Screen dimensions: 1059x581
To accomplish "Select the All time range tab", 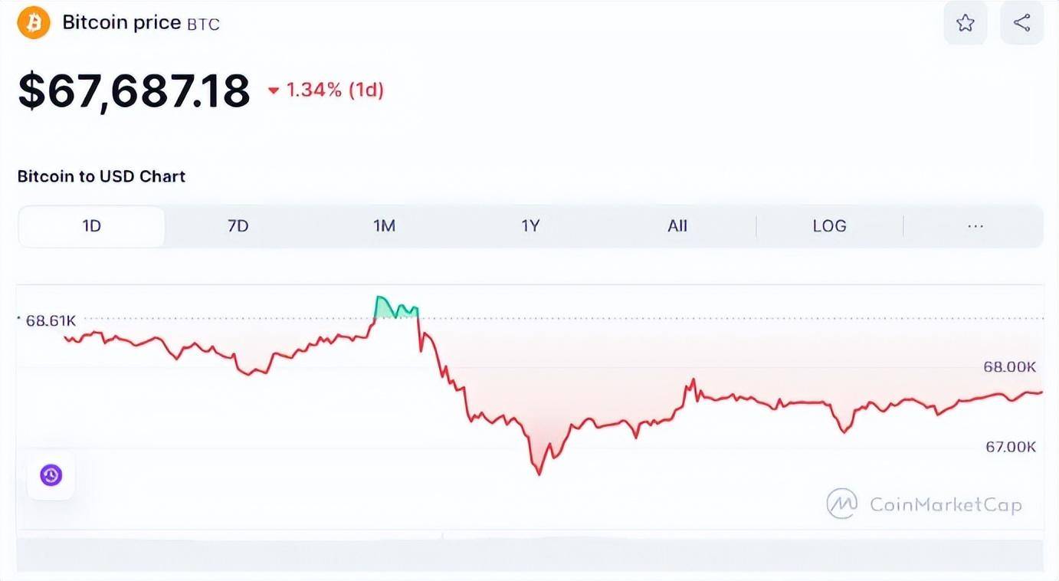I will click(677, 226).
